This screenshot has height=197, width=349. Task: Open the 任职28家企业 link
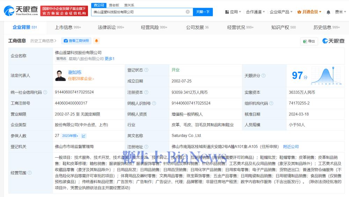pos(81,79)
